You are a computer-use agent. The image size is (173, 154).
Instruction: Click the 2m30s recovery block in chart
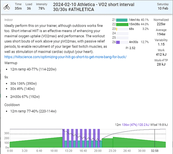click(107, 143)
